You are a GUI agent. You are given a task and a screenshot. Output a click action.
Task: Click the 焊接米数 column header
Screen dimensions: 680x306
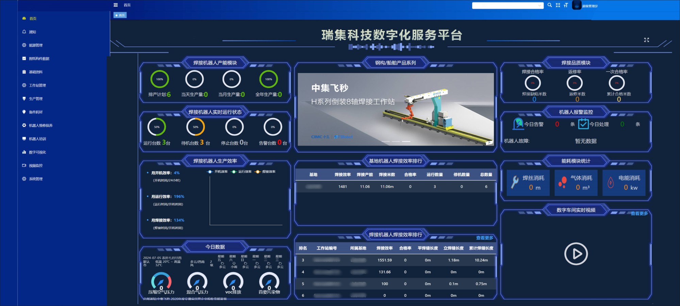pos(387,175)
